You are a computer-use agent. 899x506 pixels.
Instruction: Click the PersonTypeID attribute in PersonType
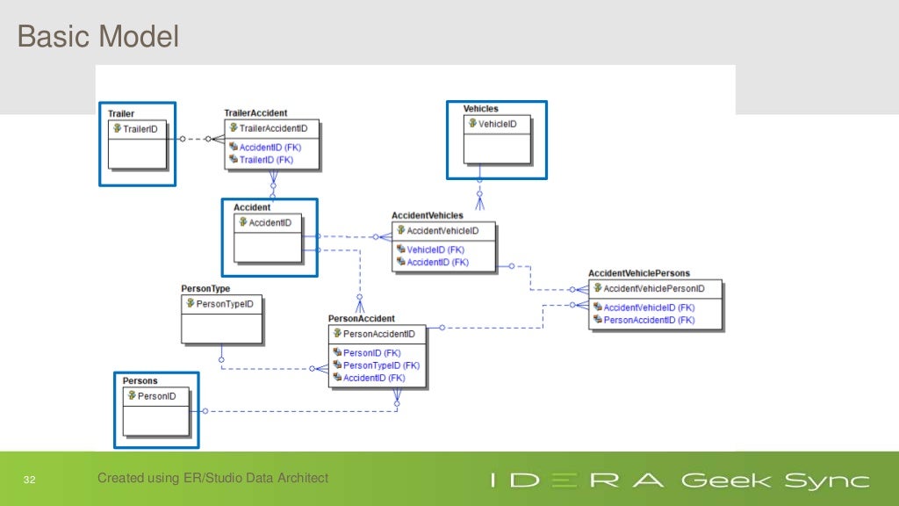225,303
